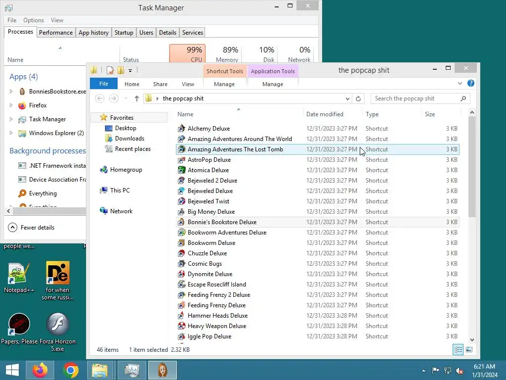Click the New folder quick access icon
Viewport: 506px width, 380px height.
click(121, 70)
